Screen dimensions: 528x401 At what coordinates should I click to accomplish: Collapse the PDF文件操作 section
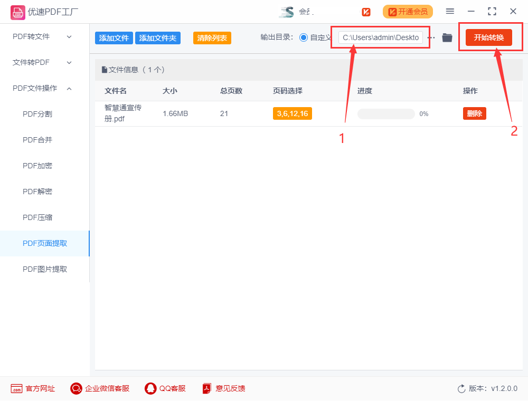point(38,88)
